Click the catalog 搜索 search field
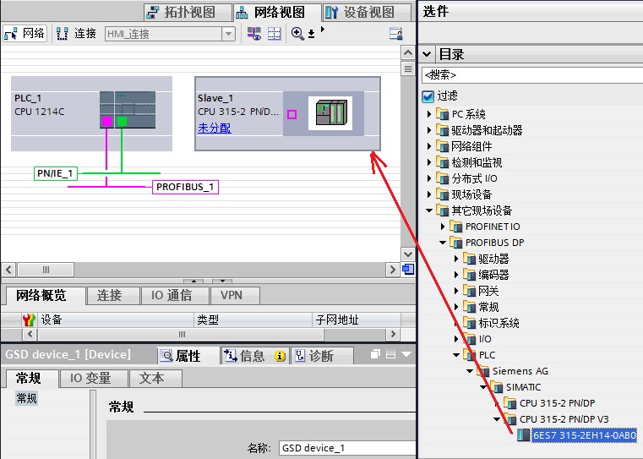This screenshot has width=643, height=459. click(x=532, y=75)
